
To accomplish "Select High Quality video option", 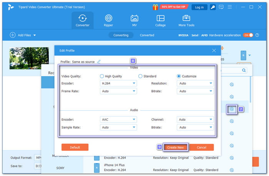I will coord(102,76).
